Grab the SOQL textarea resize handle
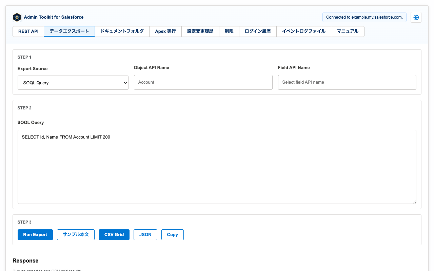434x271 pixels. (x=414, y=202)
